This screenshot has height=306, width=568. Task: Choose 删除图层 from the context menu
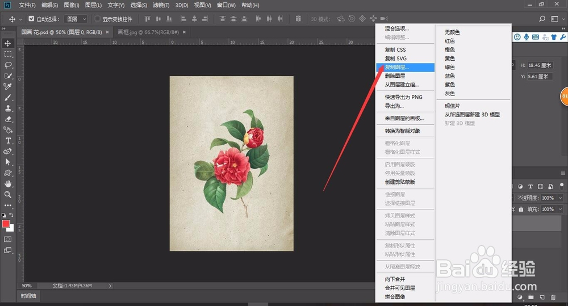405,76
